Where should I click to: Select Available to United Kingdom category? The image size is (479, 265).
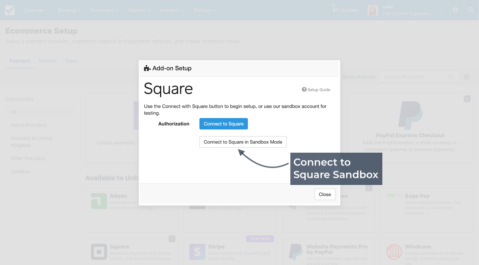pyautogui.click(x=31, y=142)
